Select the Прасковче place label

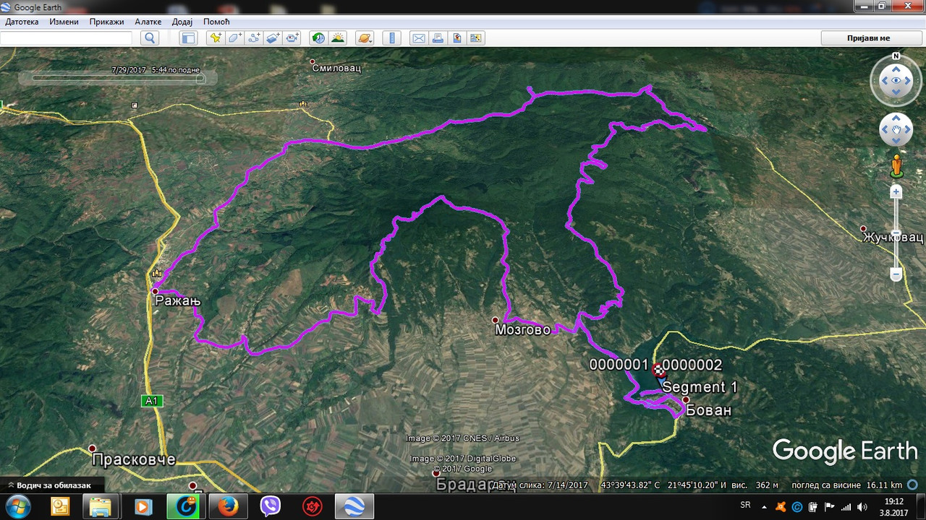[133, 459]
